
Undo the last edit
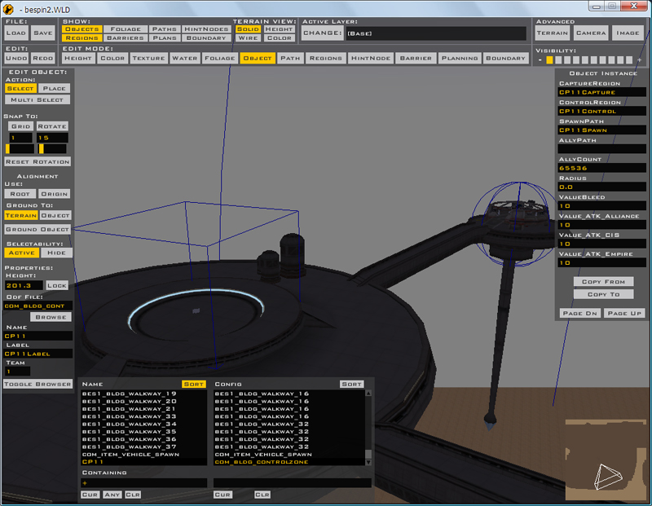pos(16,58)
